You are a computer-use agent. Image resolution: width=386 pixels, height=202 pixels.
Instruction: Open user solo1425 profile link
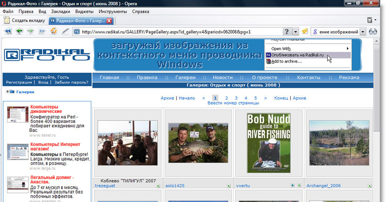[175, 186]
